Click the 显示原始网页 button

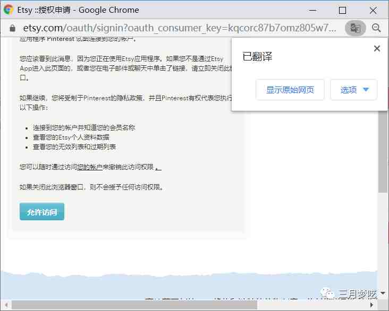click(290, 90)
